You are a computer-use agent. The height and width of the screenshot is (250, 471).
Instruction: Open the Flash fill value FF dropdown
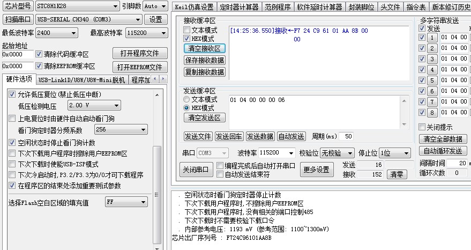pos(126,202)
